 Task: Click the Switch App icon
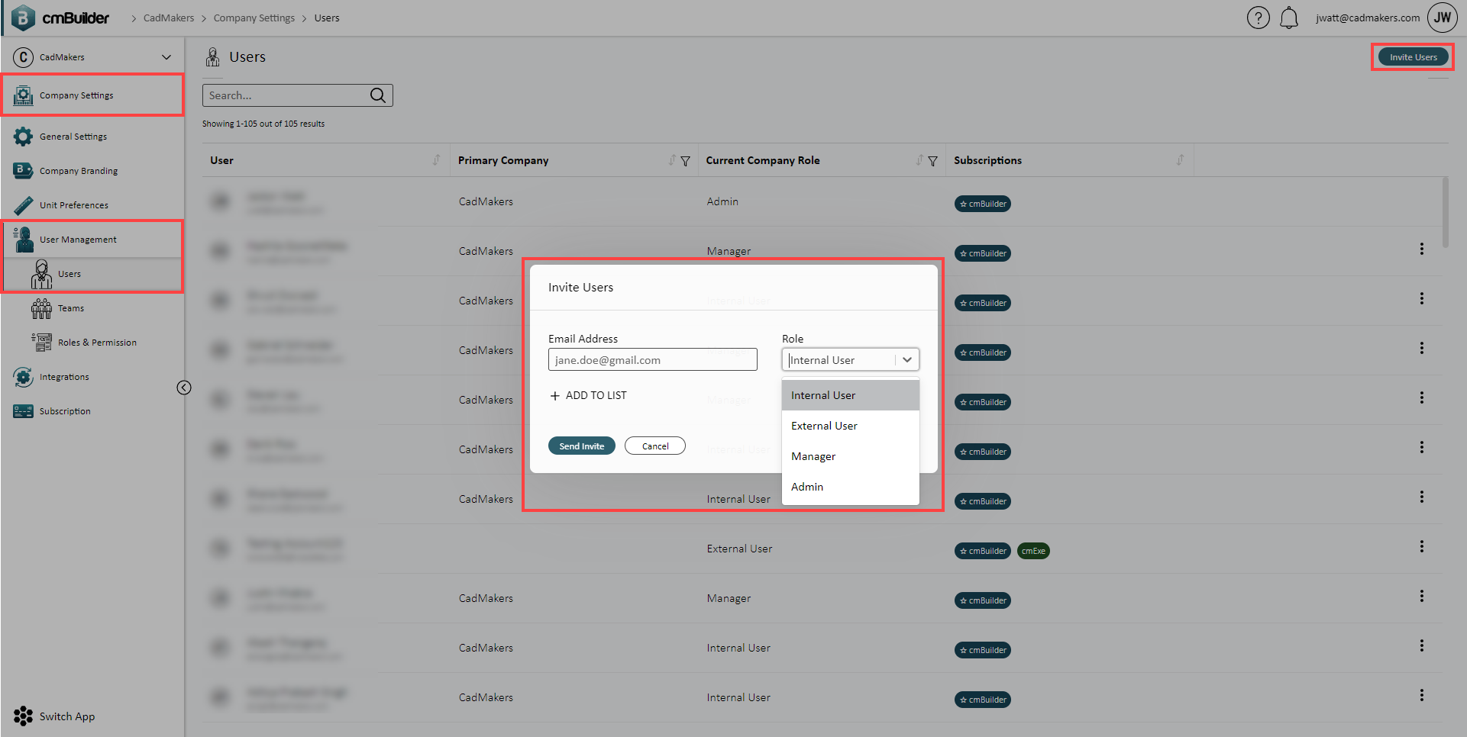pyautogui.click(x=24, y=716)
